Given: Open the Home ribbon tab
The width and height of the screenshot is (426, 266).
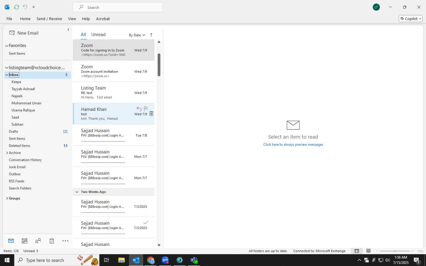Looking at the screenshot, I should pyautogui.click(x=25, y=19).
